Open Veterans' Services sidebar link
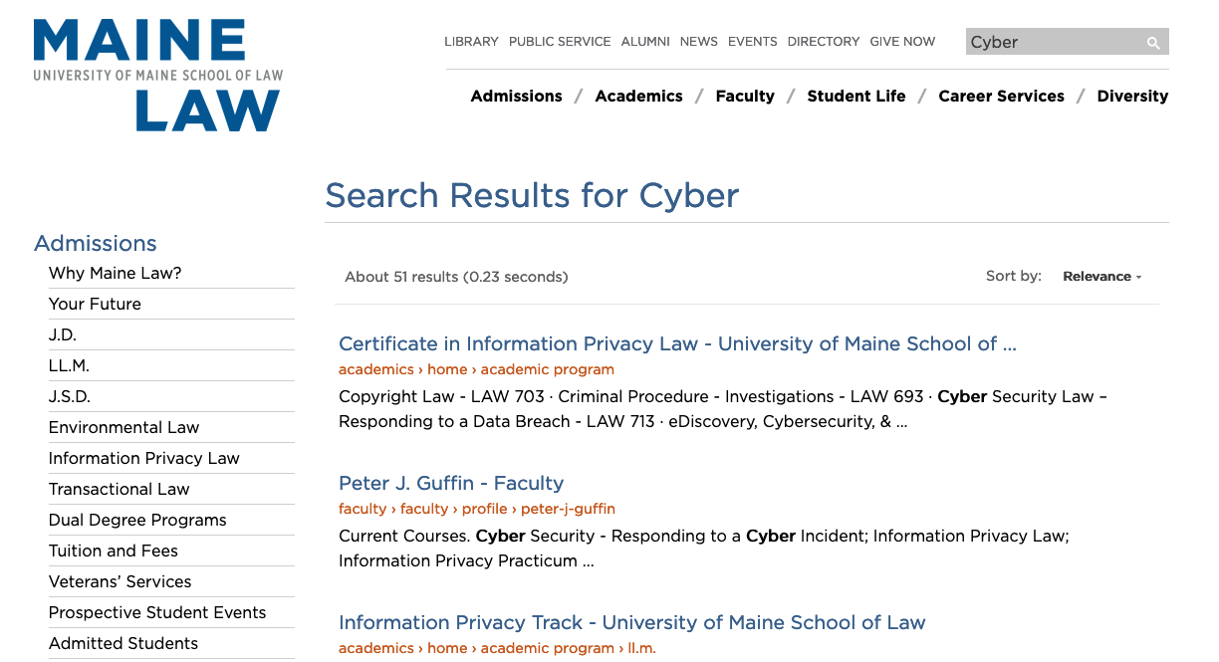 [120, 581]
